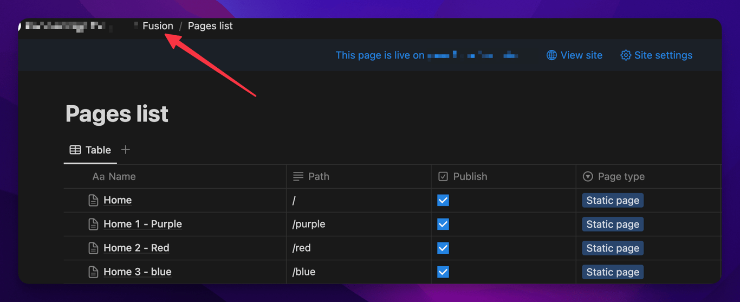Click the Static page tag for Home 1 - Purple

coord(613,224)
